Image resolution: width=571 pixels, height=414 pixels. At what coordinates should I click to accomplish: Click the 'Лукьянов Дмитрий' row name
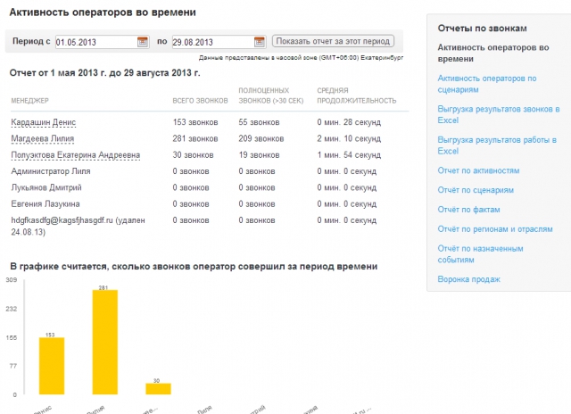(46, 187)
